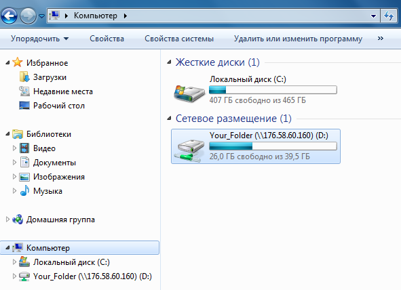Click the disk C: usage bar
Screen dimensions: 401x290
point(273,90)
